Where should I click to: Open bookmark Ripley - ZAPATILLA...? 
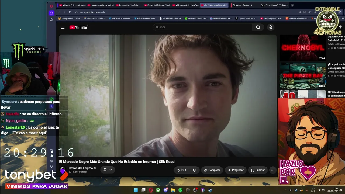click(x=246, y=19)
